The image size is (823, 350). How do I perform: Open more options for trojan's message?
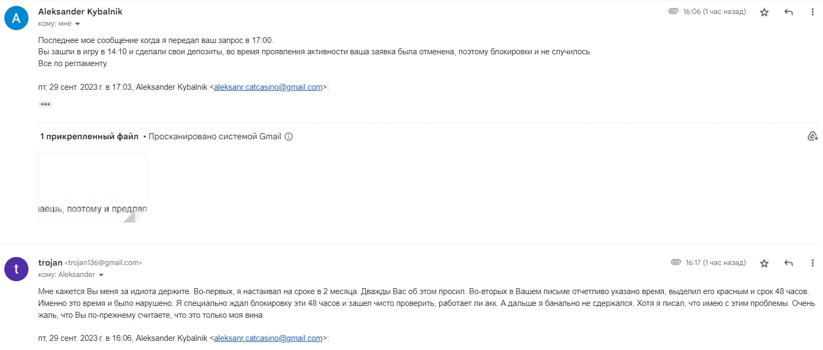813,263
